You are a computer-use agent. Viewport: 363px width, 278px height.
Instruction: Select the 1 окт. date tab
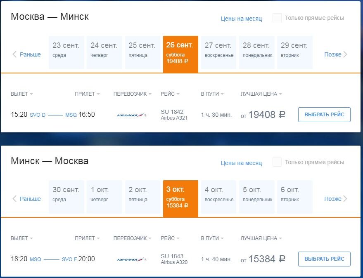104,197
